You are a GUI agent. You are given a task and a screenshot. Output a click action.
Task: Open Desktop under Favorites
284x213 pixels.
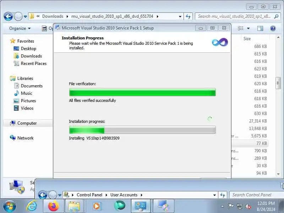pos(28,49)
